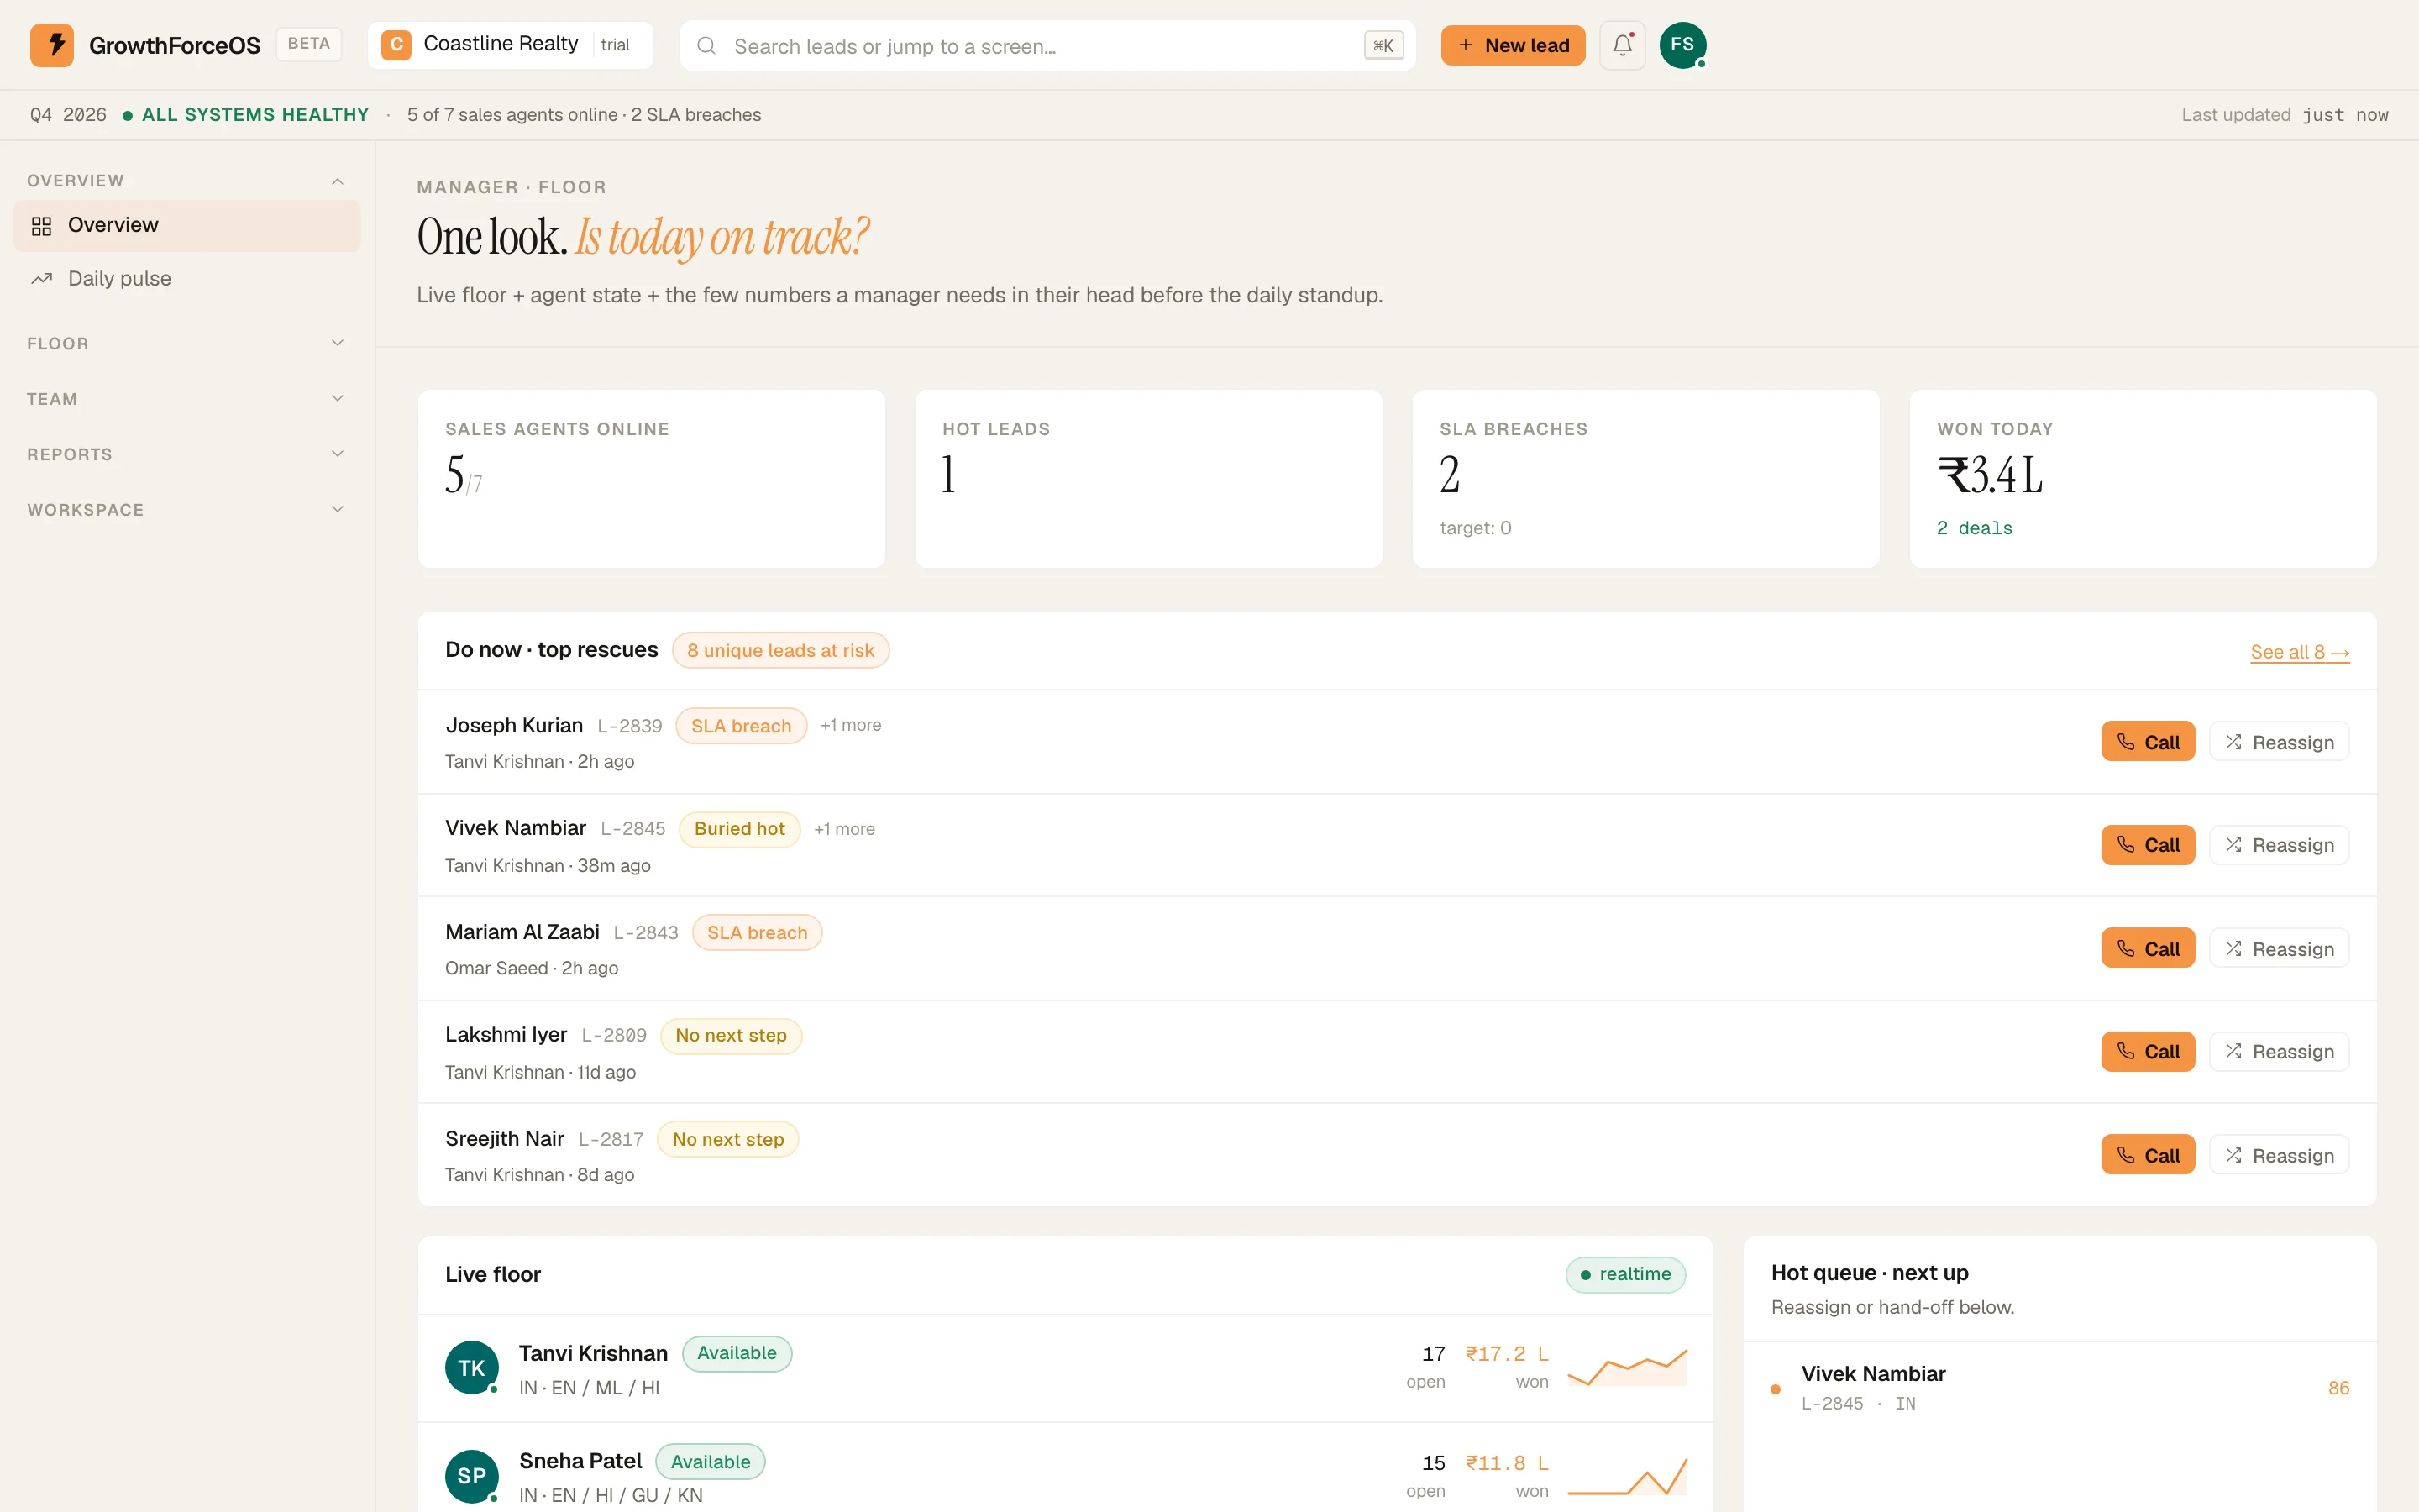Screen dimensions: 2419x1512
Task: Open the Sales agents online card
Action: tap(652, 479)
